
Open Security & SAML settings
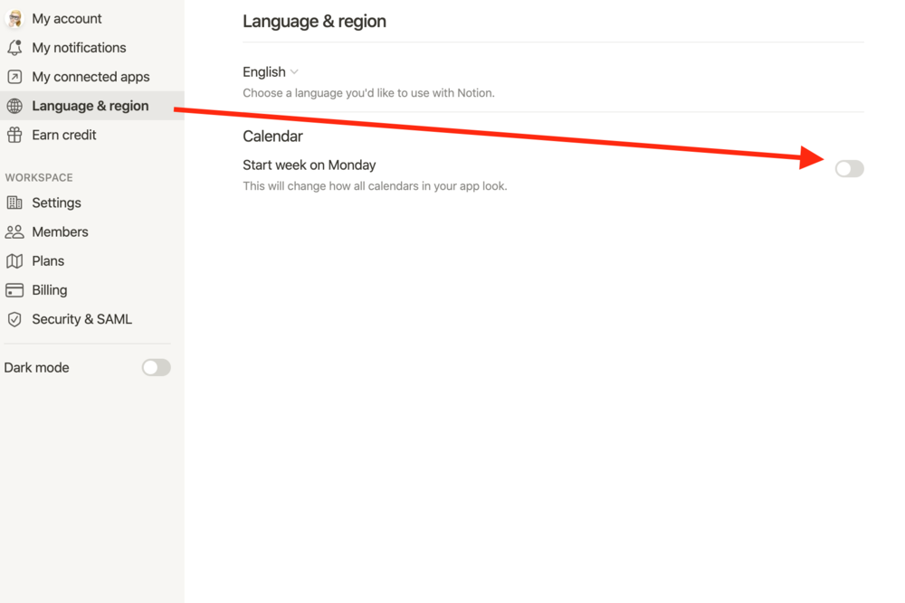(92, 319)
